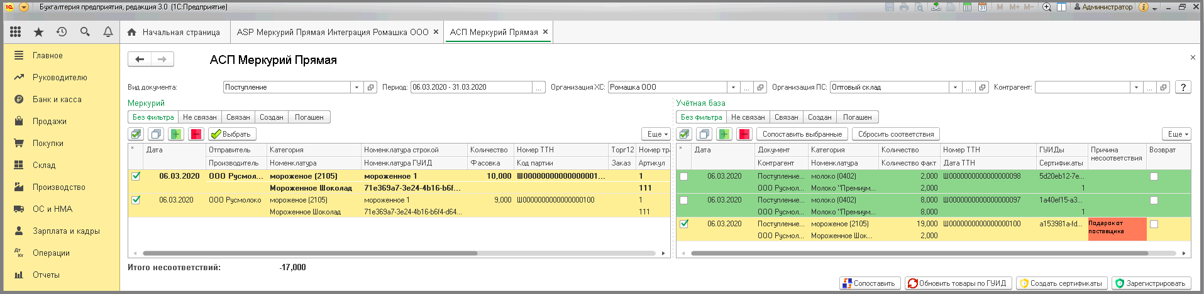Select Не связан filter in Меркурий panel
This screenshot has width=1204, height=294.
(x=200, y=117)
